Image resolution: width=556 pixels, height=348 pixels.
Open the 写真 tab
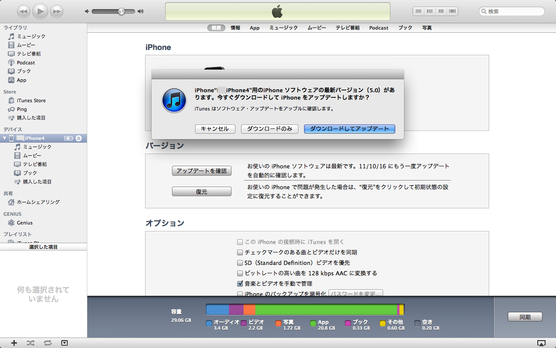tap(427, 28)
